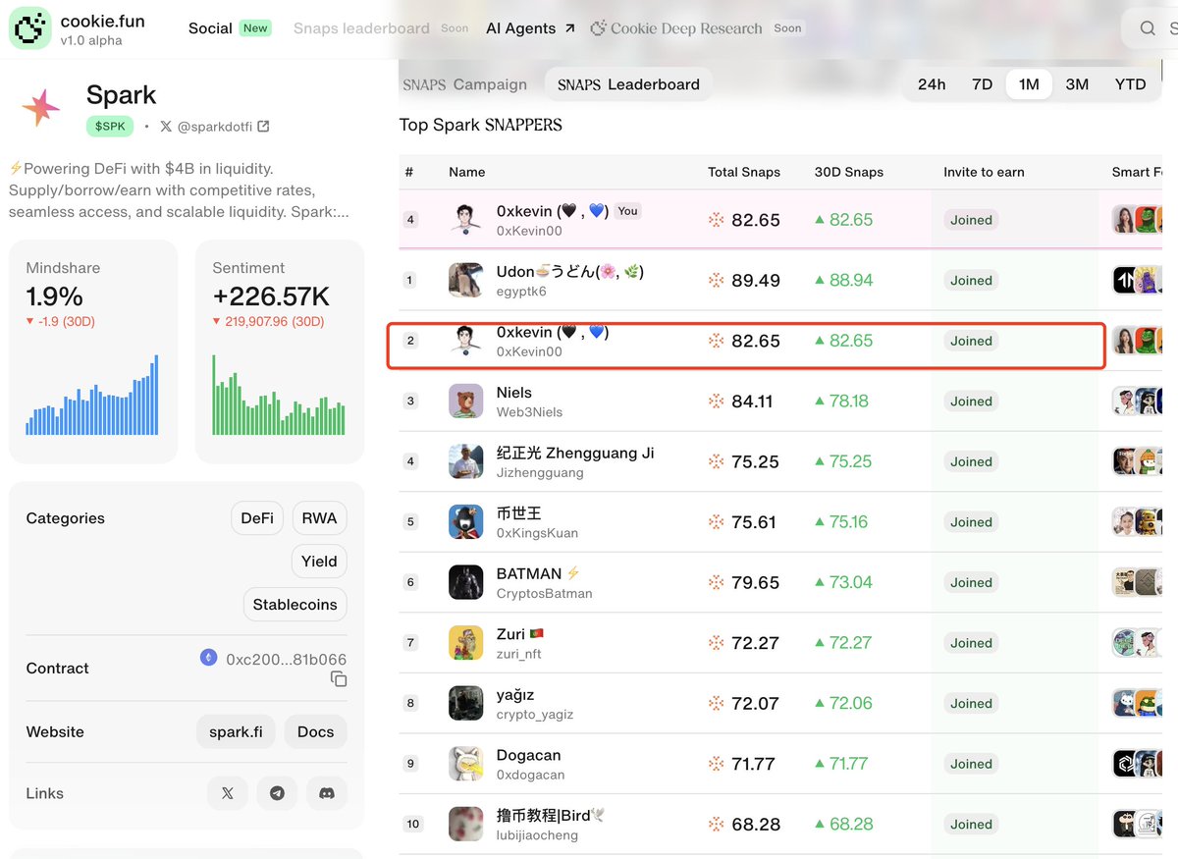This screenshot has width=1178, height=859.
Task: Click the X icon beside @sparkdotfi
Action: 166,127
